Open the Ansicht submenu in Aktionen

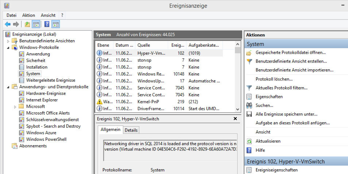(x=263, y=132)
